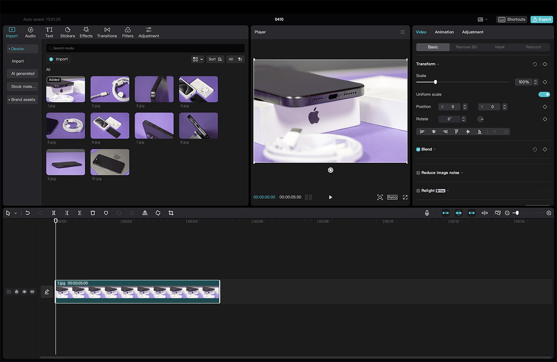The image size is (557, 362).
Task: Align clip to left edge
Action: (x=422, y=131)
